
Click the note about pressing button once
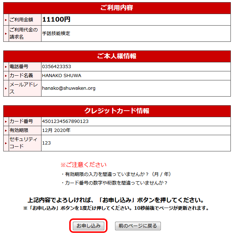point(116,208)
